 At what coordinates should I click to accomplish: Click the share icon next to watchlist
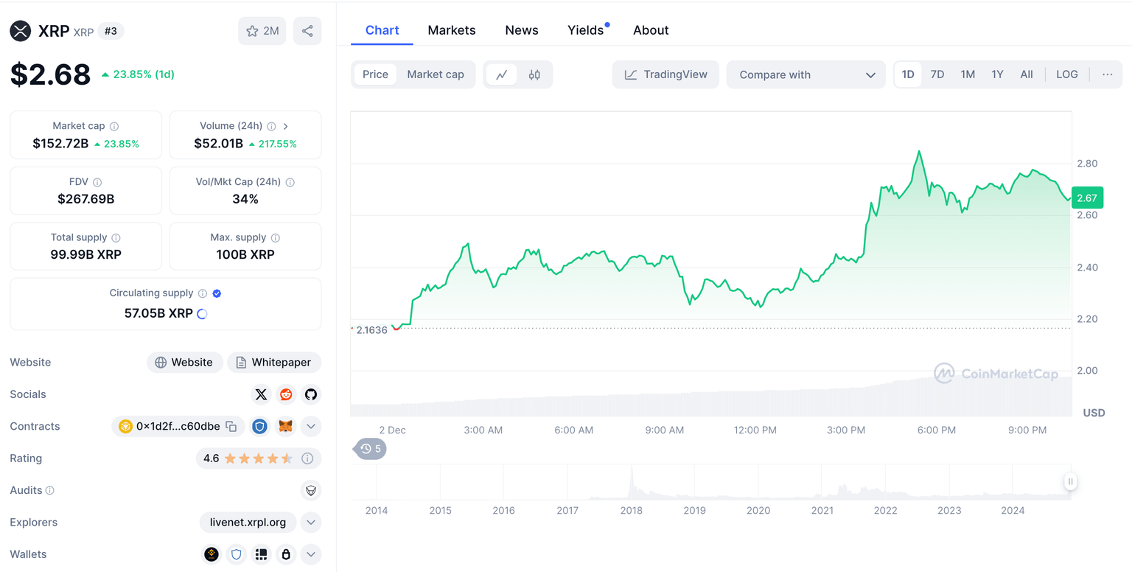pyautogui.click(x=307, y=31)
